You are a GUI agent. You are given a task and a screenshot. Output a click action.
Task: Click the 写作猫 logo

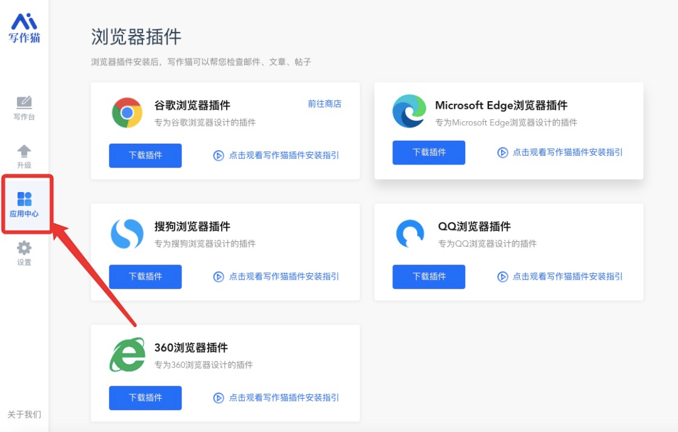(x=24, y=28)
